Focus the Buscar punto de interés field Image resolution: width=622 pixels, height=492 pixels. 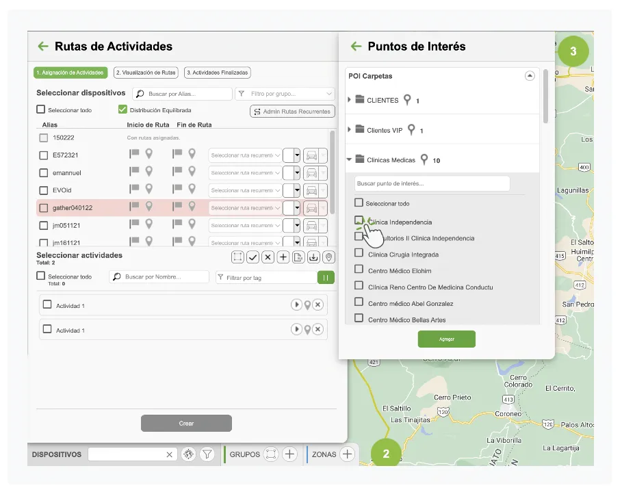(432, 183)
